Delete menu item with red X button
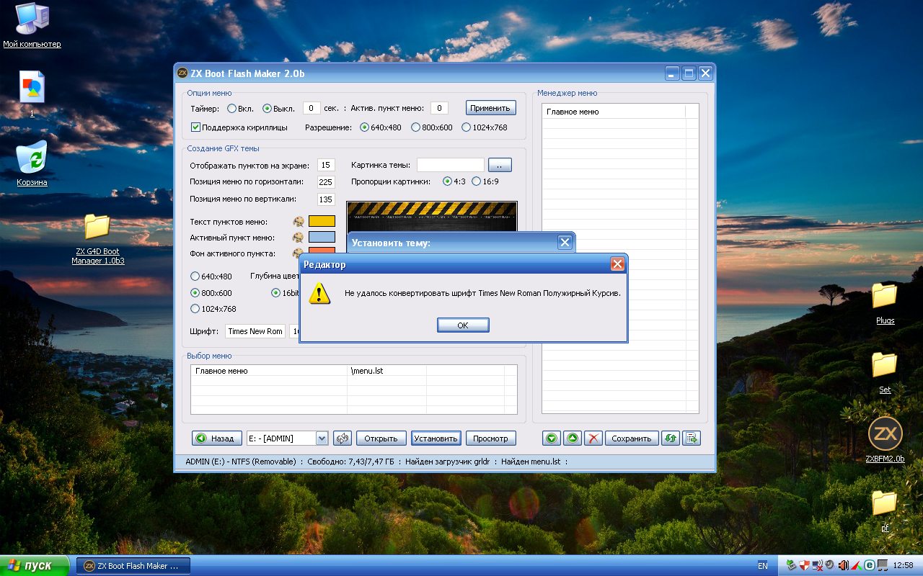923x576 pixels. click(x=593, y=438)
